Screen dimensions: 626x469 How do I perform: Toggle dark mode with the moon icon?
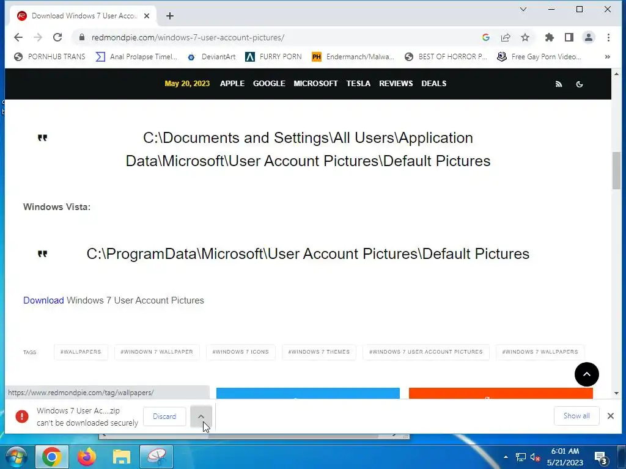[x=580, y=84]
